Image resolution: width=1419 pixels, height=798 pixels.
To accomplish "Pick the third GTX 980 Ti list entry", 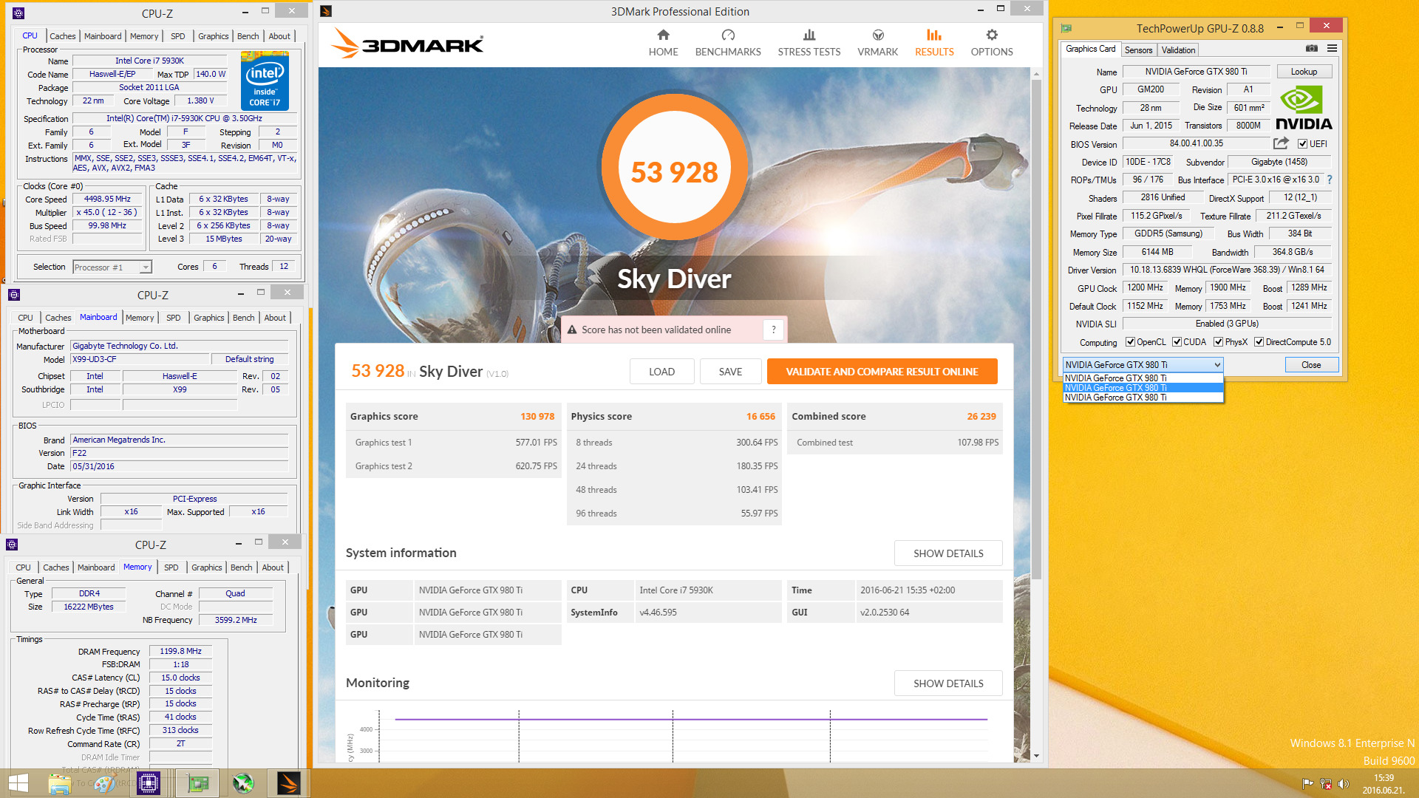I will click(1143, 398).
